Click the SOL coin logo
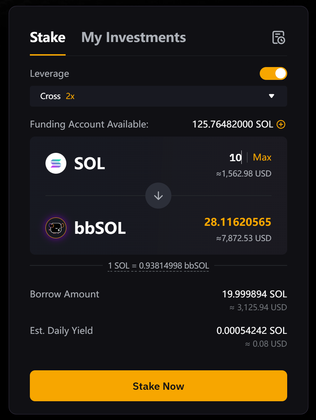The image size is (316, 420). click(56, 163)
